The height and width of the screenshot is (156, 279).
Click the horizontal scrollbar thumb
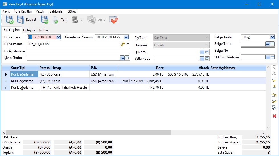[x=89, y=133]
